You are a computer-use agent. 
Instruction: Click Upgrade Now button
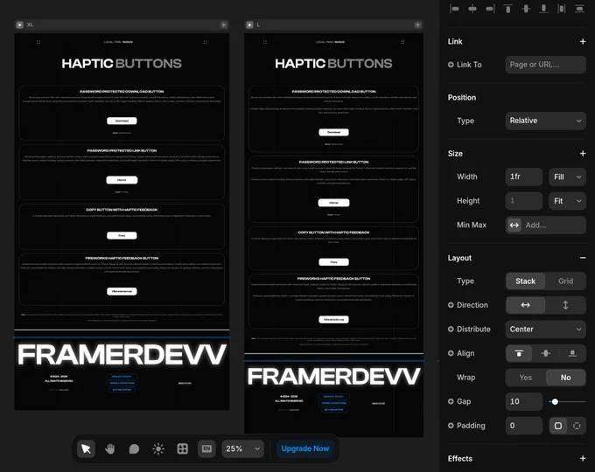coord(305,448)
